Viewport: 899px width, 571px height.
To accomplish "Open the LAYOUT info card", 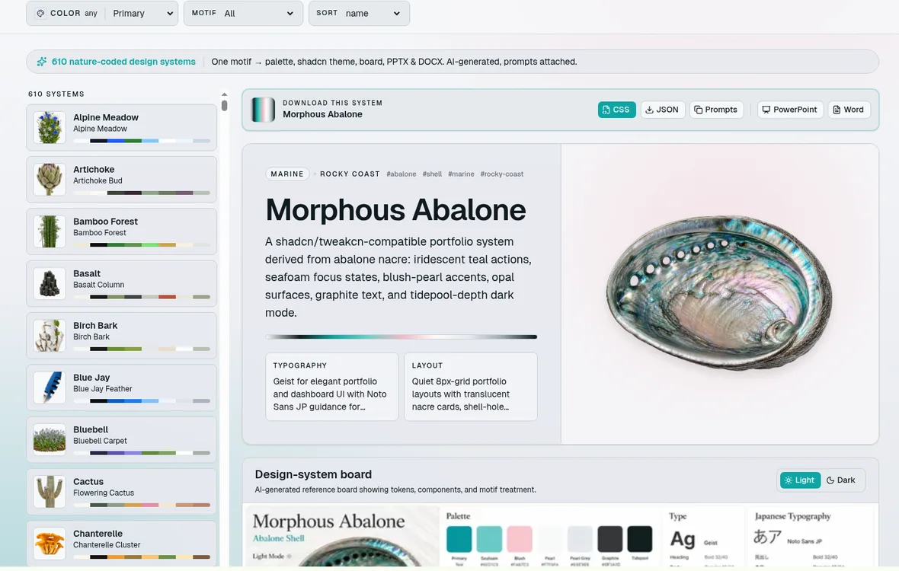I will 471,387.
